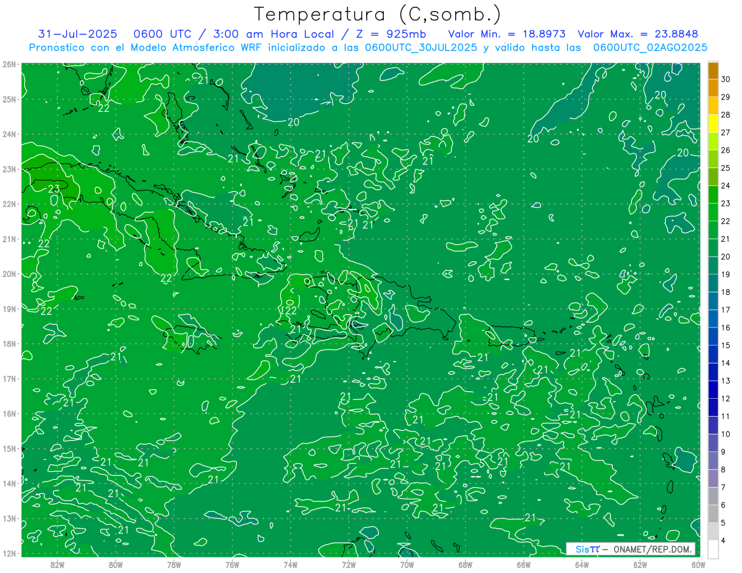742x573 pixels.
Task: Click the "31-Jul-2025" date text
Action: (78, 34)
